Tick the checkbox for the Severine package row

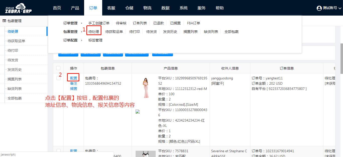point(59,151)
